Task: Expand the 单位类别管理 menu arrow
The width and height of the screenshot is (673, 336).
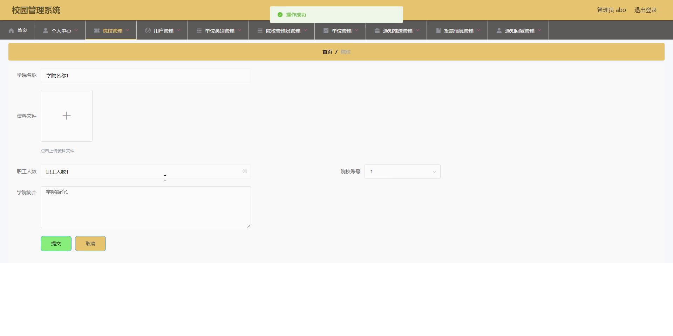Action: click(x=240, y=30)
